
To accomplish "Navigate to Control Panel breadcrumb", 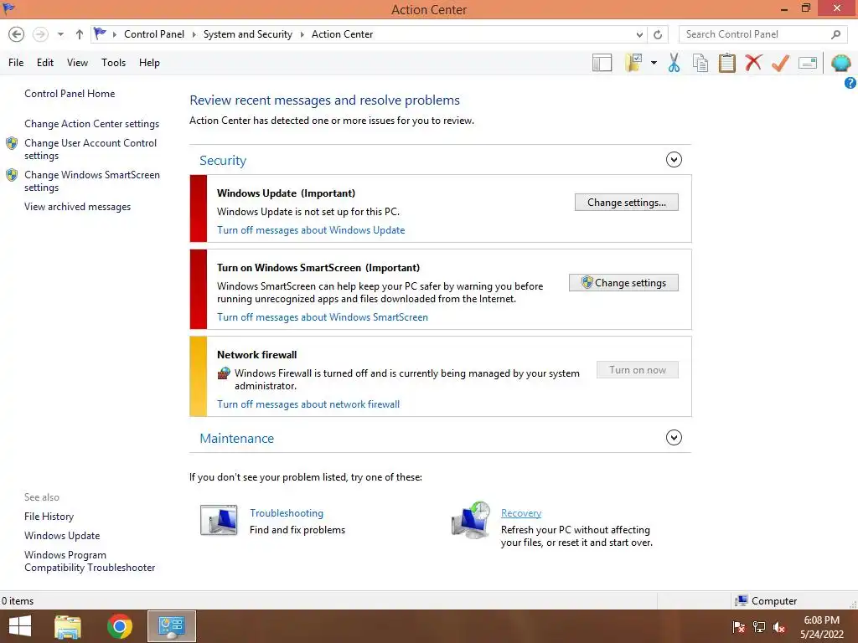I will [x=154, y=34].
